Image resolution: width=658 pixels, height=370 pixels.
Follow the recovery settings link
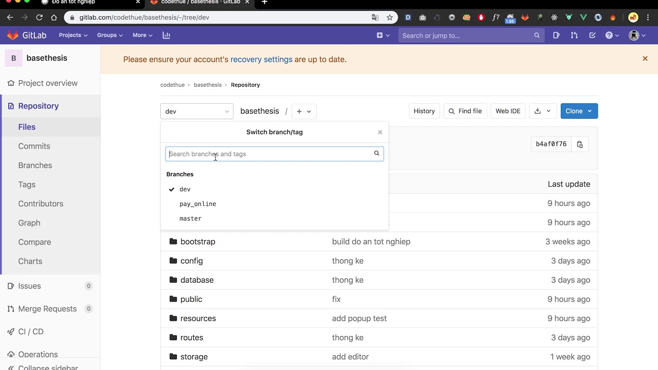coord(261,59)
